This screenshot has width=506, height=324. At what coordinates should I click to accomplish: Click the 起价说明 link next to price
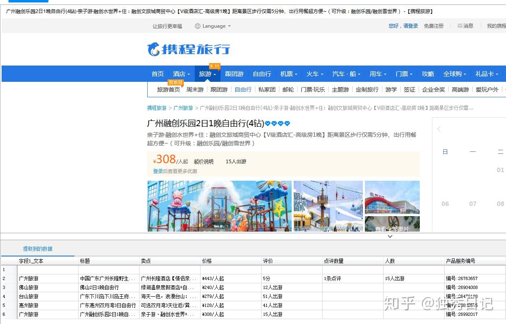click(x=204, y=162)
